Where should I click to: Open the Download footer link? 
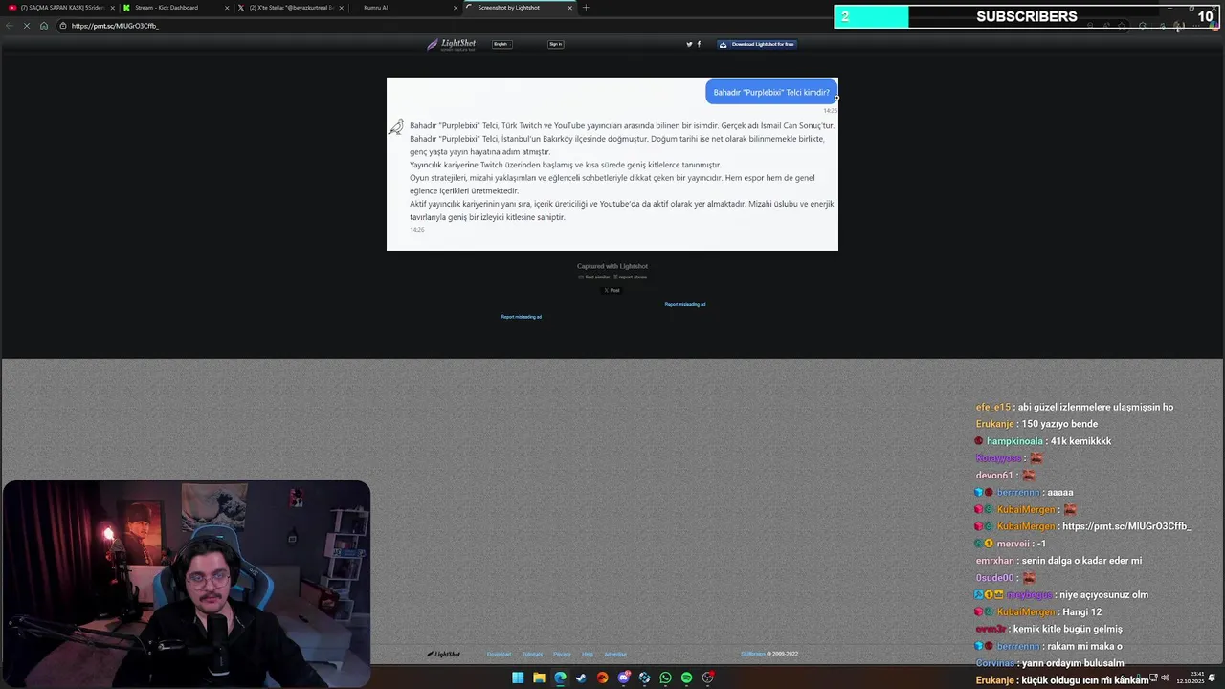(x=499, y=655)
